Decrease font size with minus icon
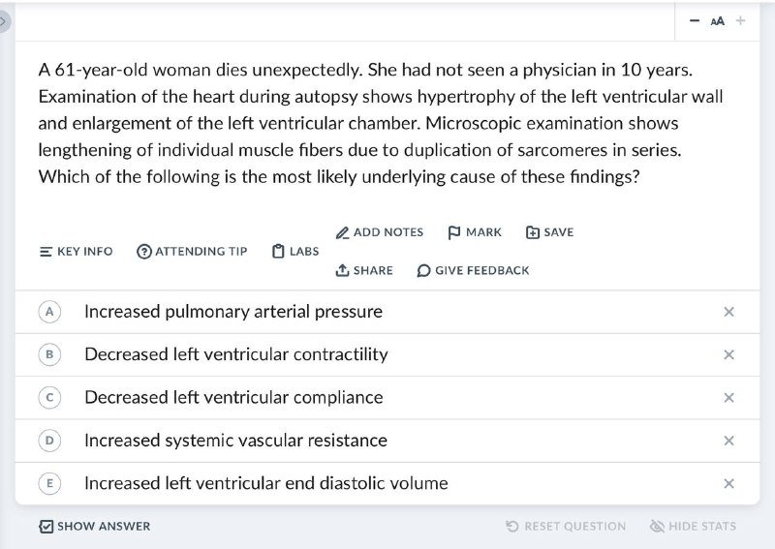 695,20
